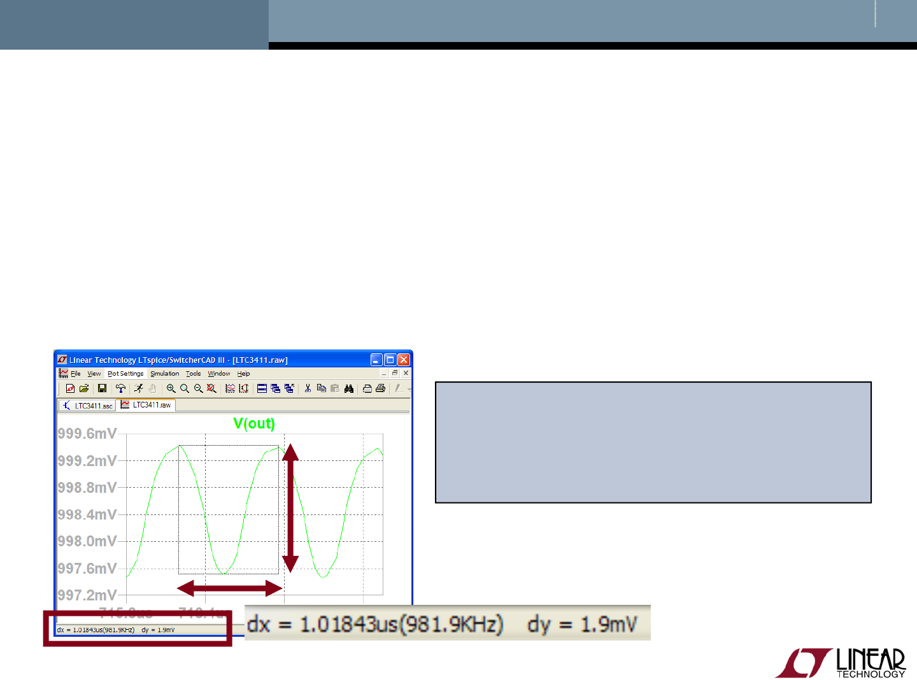The width and height of the screenshot is (917, 680).
Task: Open Find with the binoculars icon
Action: 348,388
